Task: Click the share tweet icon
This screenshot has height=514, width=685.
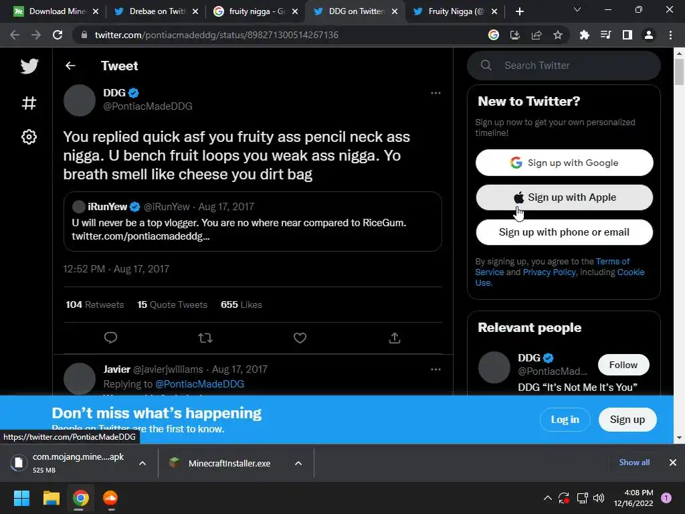Action: (395, 338)
